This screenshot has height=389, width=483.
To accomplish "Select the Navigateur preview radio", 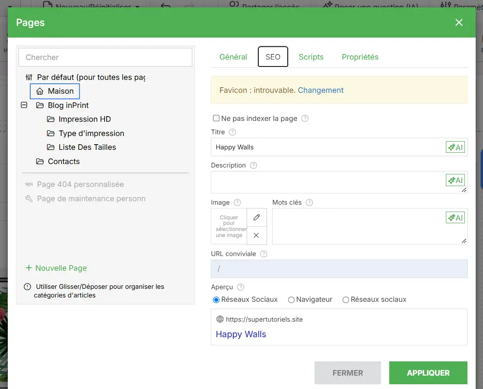I will [291, 300].
